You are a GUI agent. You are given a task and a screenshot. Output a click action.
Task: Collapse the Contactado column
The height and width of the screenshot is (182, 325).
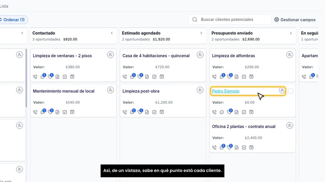(x=112, y=33)
